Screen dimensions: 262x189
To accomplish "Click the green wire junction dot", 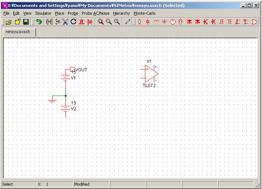I will (x=65, y=96).
